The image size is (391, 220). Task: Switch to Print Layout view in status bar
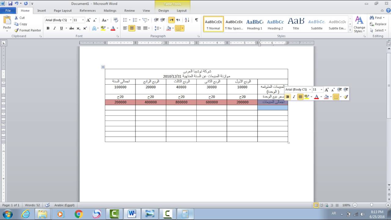pos(316,205)
